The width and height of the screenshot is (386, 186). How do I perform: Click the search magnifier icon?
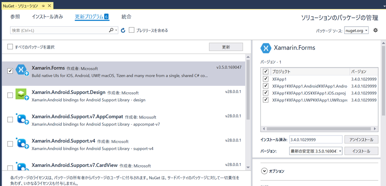111,30
